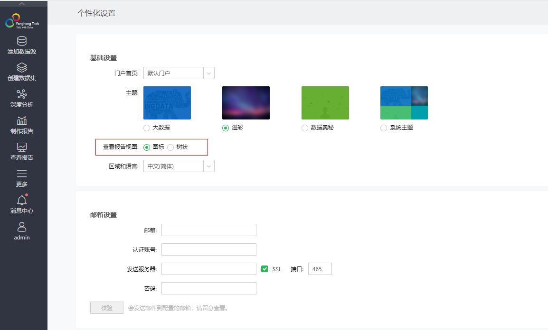
Task: Select 大数据 theme radio button
Action: (x=147, y=128)
